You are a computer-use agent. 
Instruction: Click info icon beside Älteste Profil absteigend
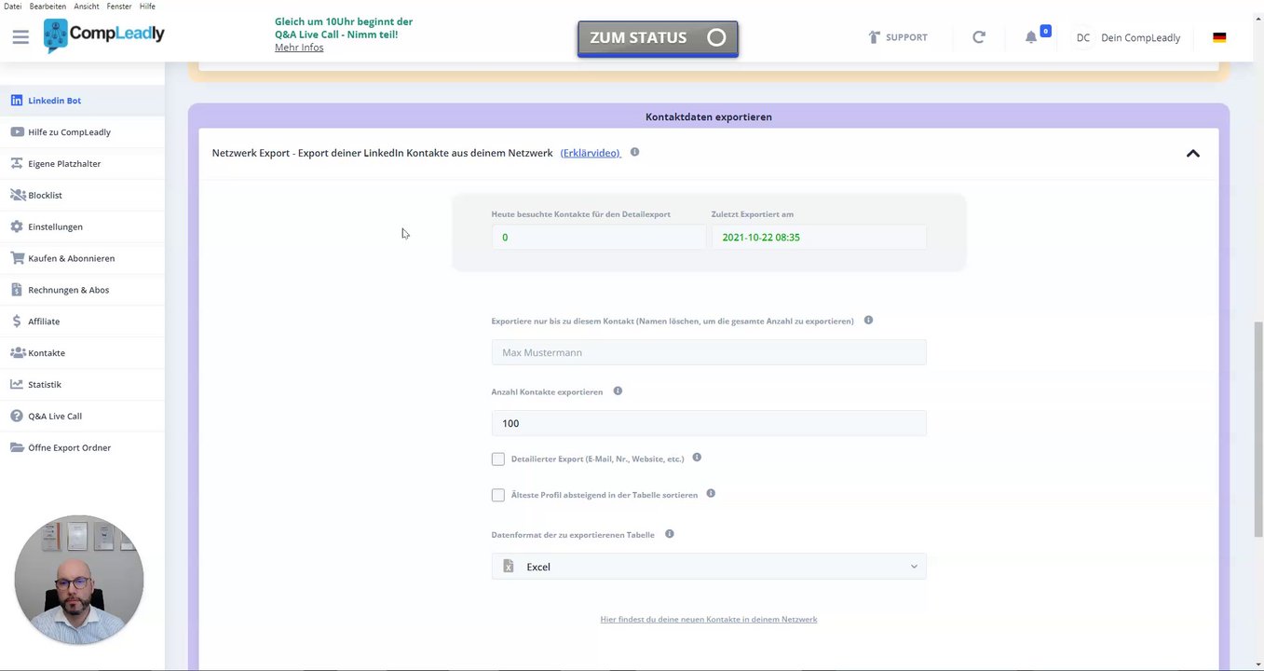click(711, 494)
